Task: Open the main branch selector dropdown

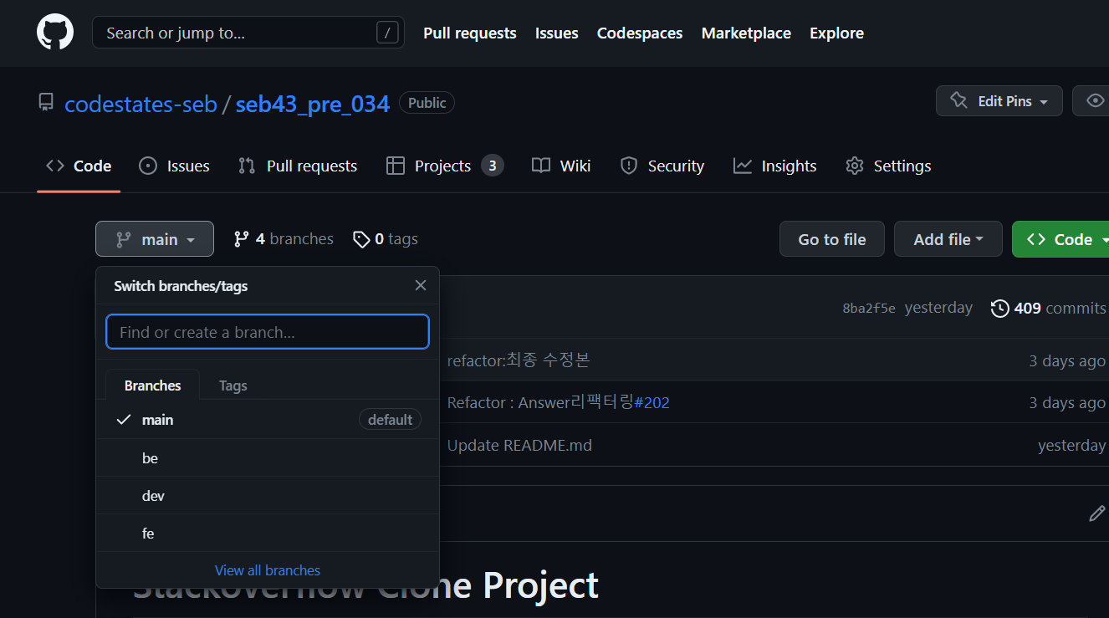Action: pyautogui.click(x=155, y=239)
